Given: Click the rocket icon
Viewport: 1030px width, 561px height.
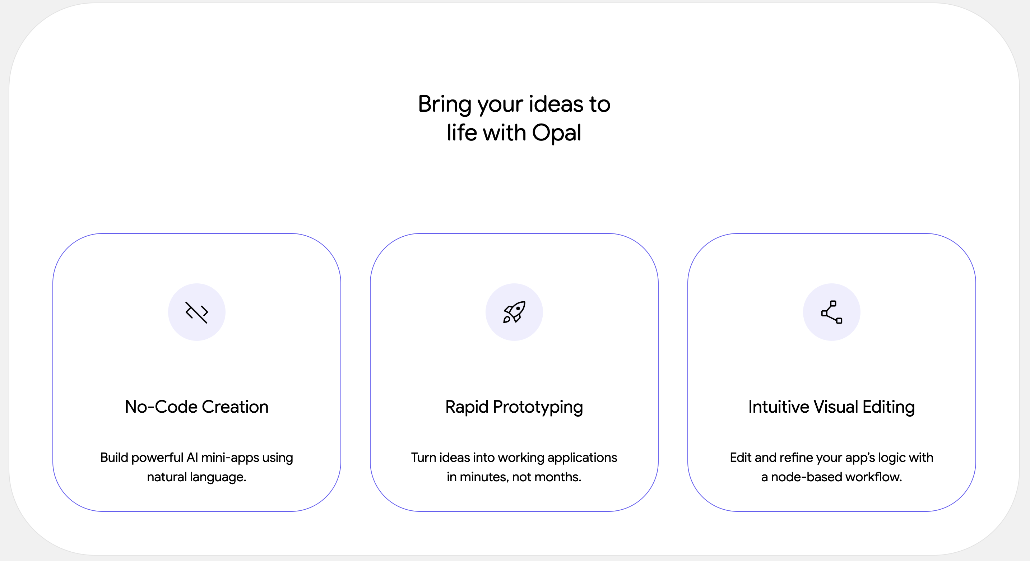Looking at the screenshot, I should click(514, 312).
